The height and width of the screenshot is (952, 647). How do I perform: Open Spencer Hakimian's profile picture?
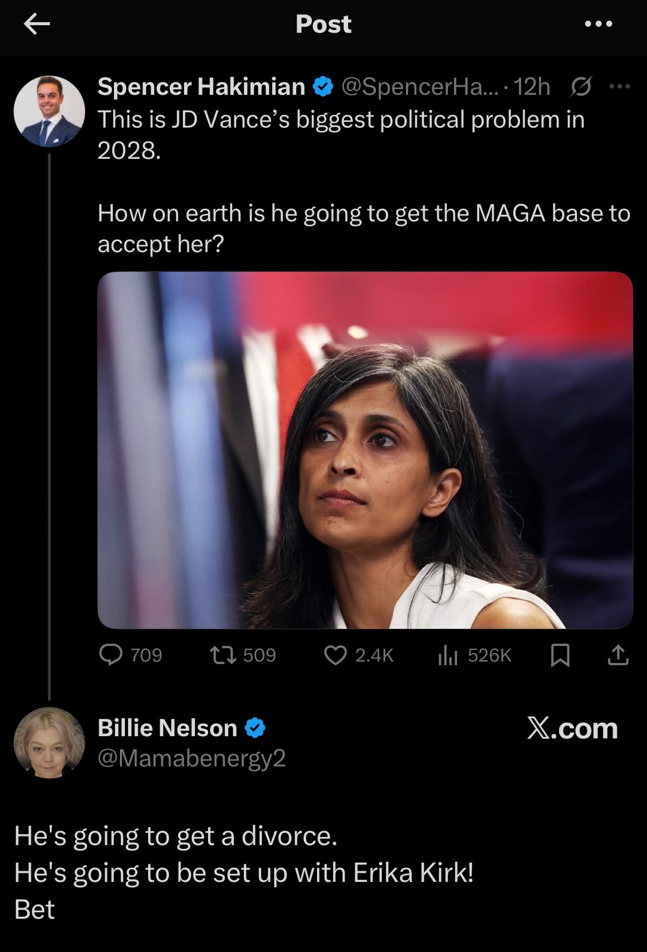(49, 111)
